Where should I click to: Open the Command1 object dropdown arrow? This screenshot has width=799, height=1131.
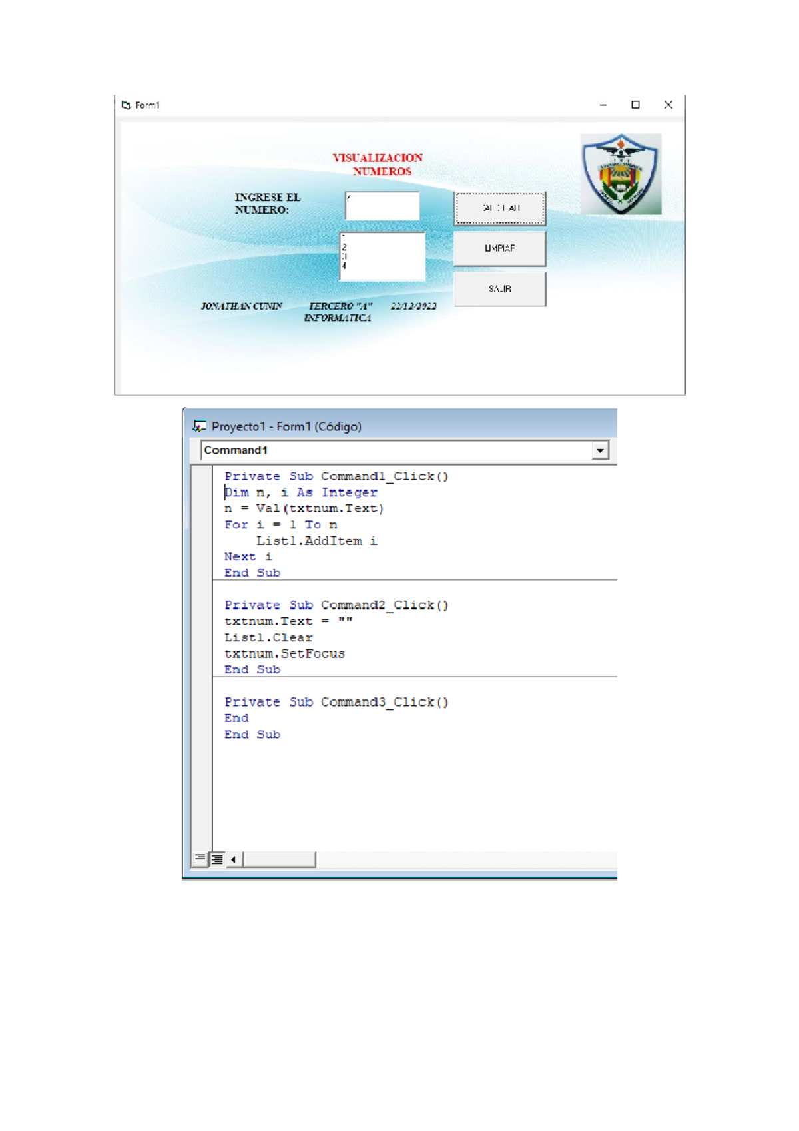coord(600,450)
